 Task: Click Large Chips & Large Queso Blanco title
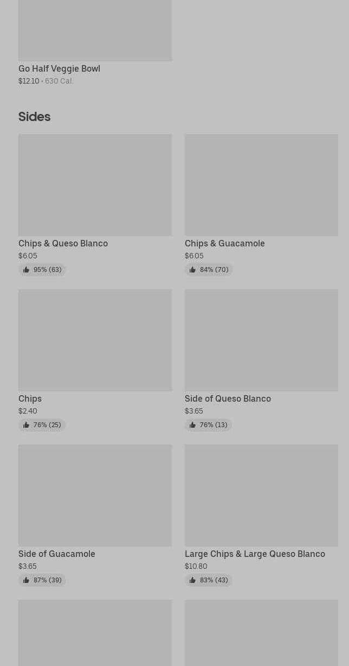[255, 554]
